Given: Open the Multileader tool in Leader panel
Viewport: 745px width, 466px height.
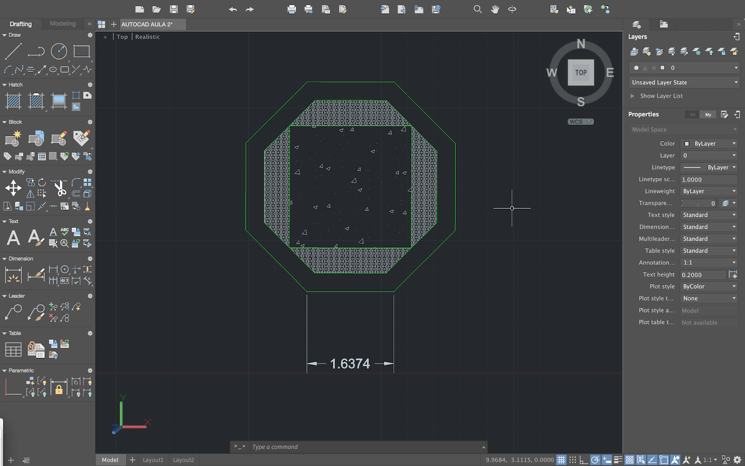Looking at the screenshot, I should pos(13,311).
